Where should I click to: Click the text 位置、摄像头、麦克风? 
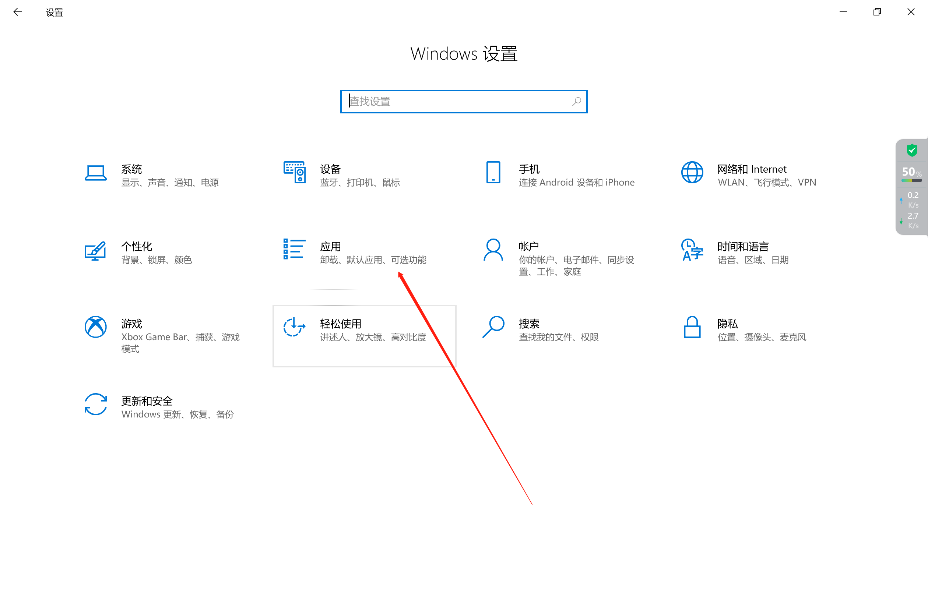(762, 337)
